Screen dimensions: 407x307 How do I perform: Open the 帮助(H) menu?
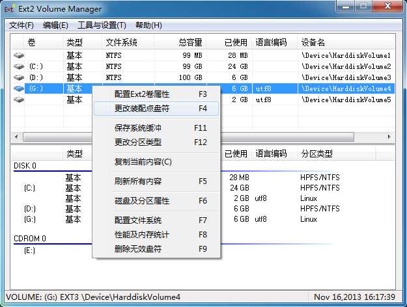[x=148, y=25]
